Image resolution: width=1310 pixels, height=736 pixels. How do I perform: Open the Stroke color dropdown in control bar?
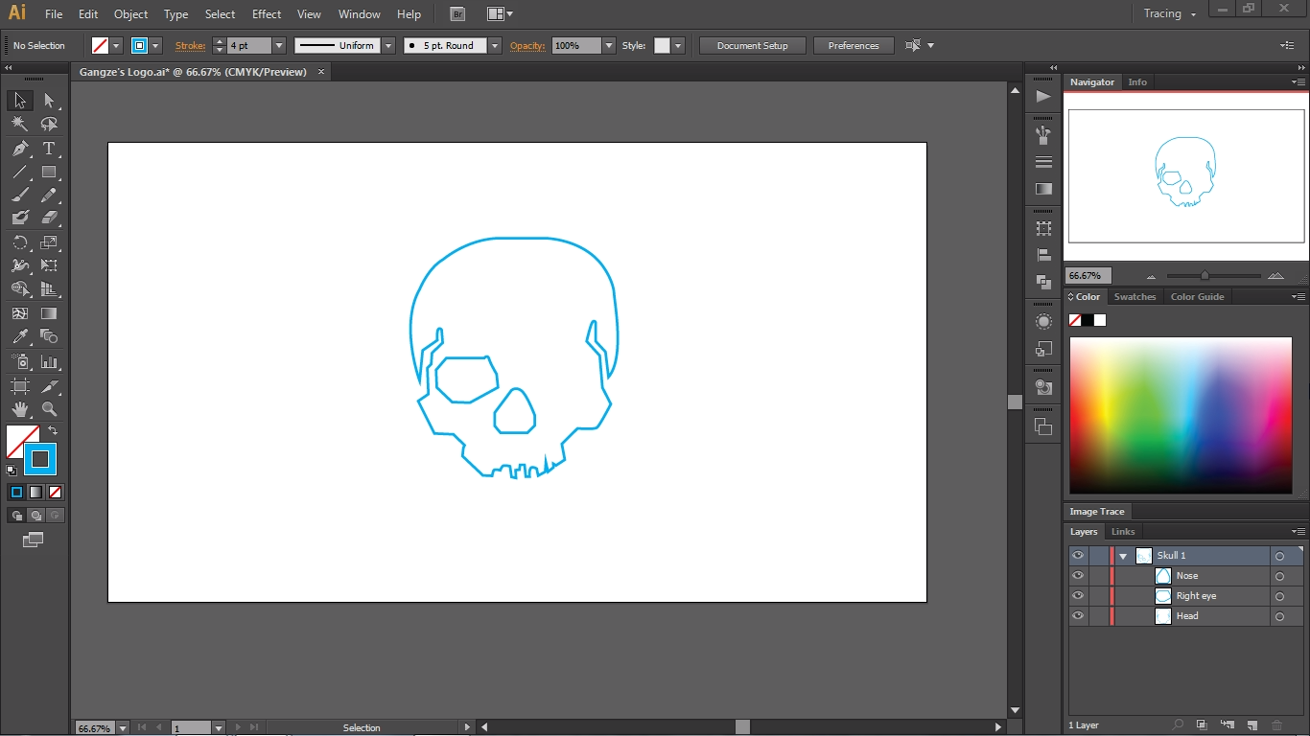point(156,46)
